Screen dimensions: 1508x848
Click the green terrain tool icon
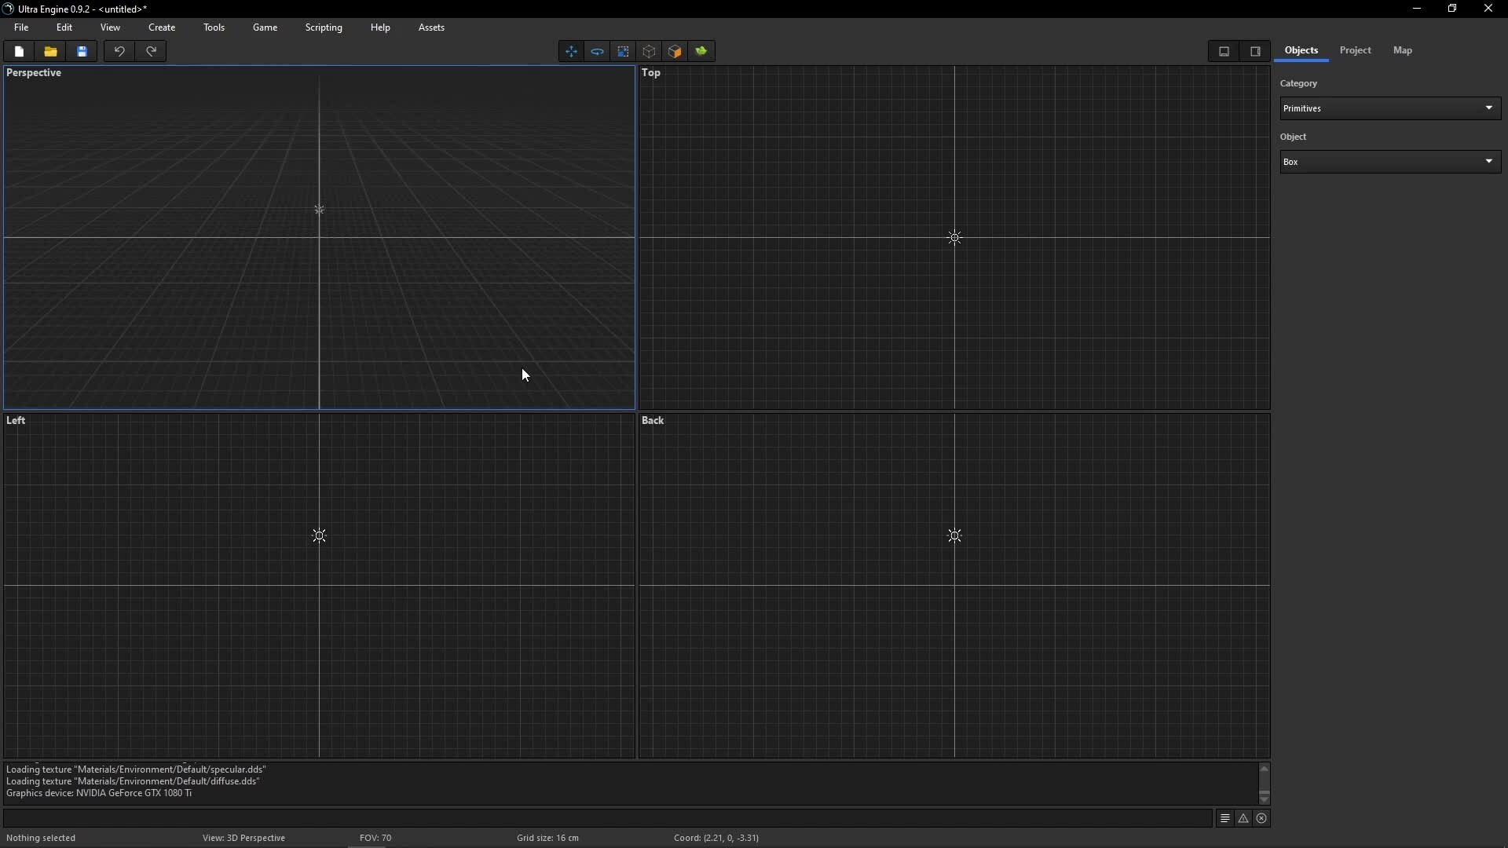click(701, 52)
